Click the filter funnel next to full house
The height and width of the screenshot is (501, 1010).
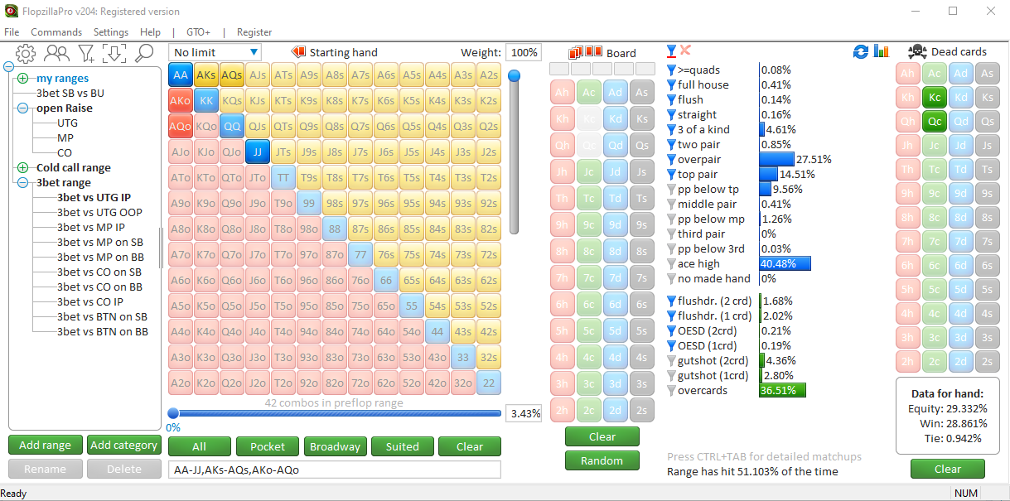[672, 85]
